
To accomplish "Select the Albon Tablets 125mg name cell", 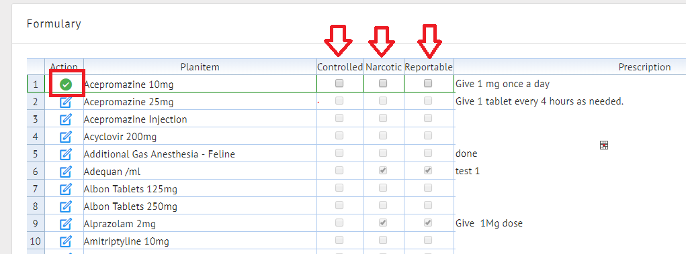I will 200,188.
